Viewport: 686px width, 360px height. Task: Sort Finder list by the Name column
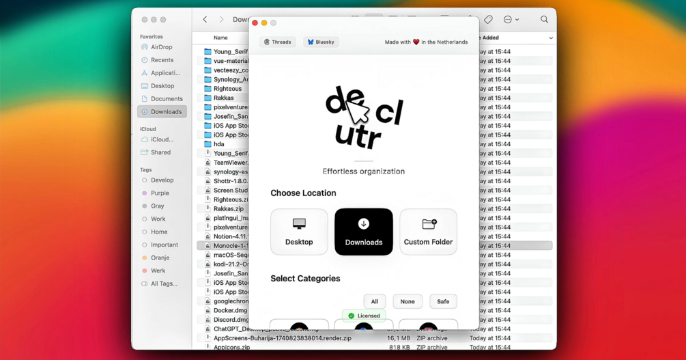(x=220, y=38)
